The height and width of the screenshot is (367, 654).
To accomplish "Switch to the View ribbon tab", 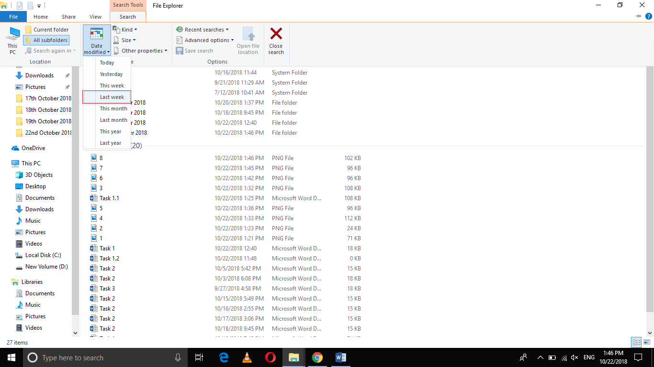I will 95,17.
